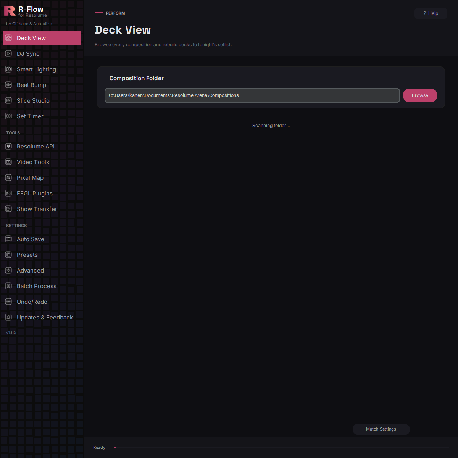Open Updates & Feedback label
The width and height of the screenshot is (458, 458).
click(x=45, y=318)
